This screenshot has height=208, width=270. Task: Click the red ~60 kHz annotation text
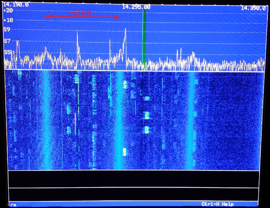[80, 12]
